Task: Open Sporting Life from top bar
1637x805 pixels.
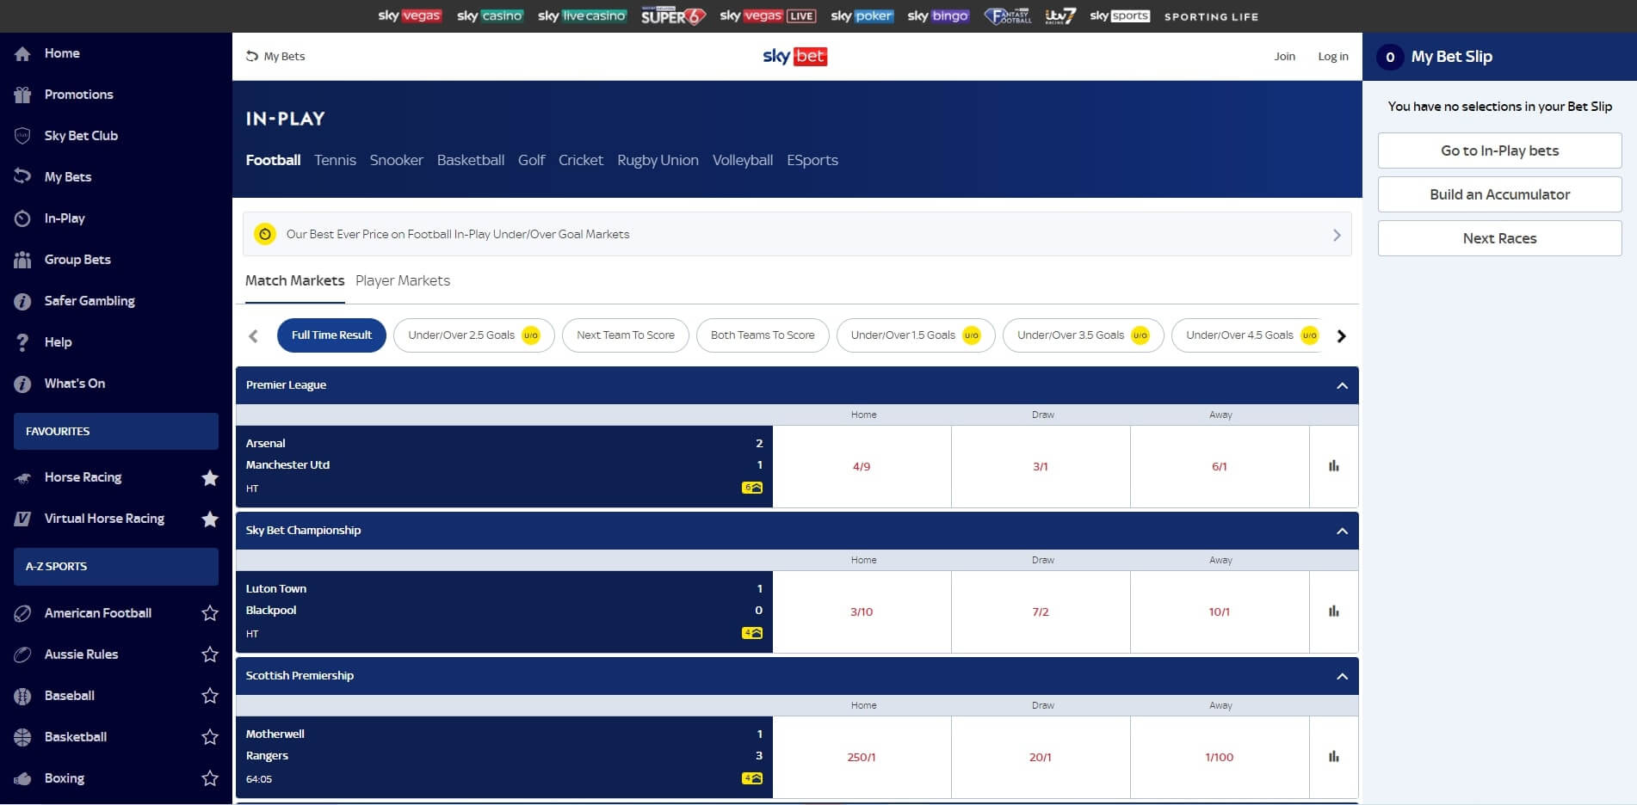Action: click(x=1211, y=16)
